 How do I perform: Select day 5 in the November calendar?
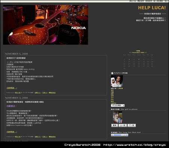(139, 59)
